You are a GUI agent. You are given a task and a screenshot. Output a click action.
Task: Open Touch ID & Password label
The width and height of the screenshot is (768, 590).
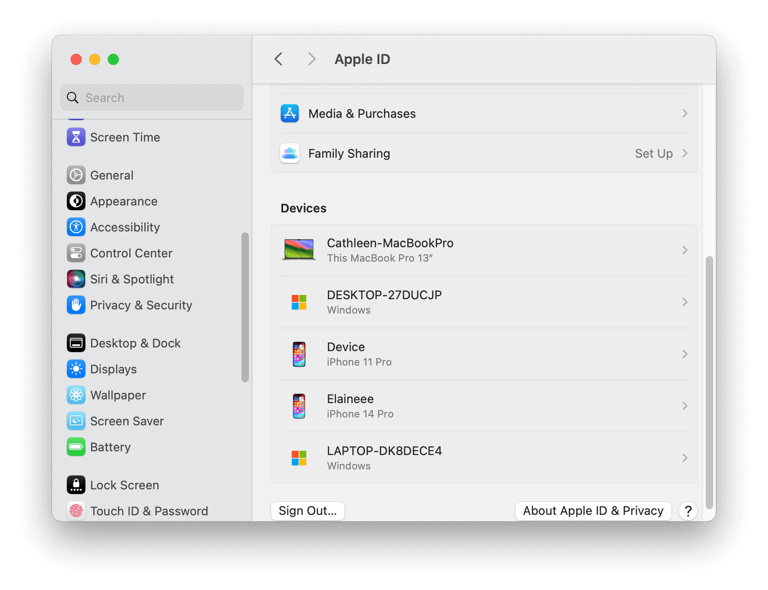[x=149, y=511]
